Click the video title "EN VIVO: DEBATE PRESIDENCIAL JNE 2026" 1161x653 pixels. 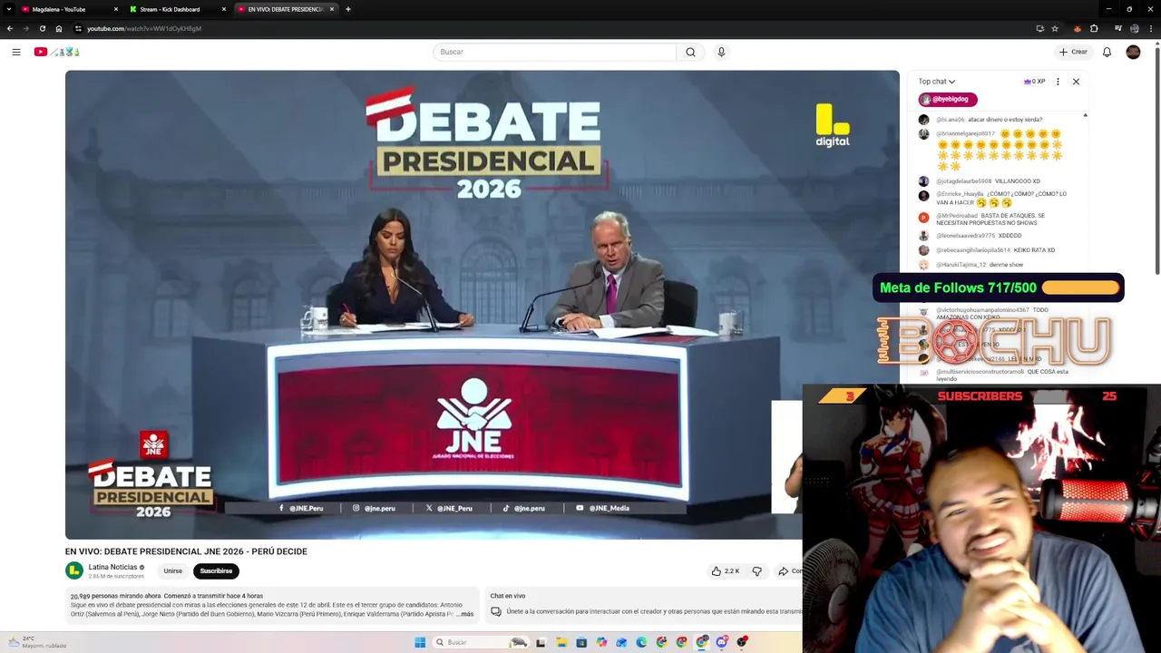186,551
